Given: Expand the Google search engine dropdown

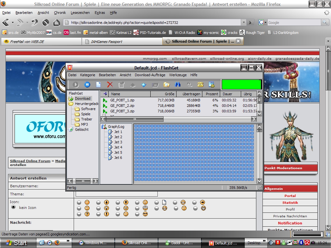Looking at the screenshot, I should click(x=265, y=23).
